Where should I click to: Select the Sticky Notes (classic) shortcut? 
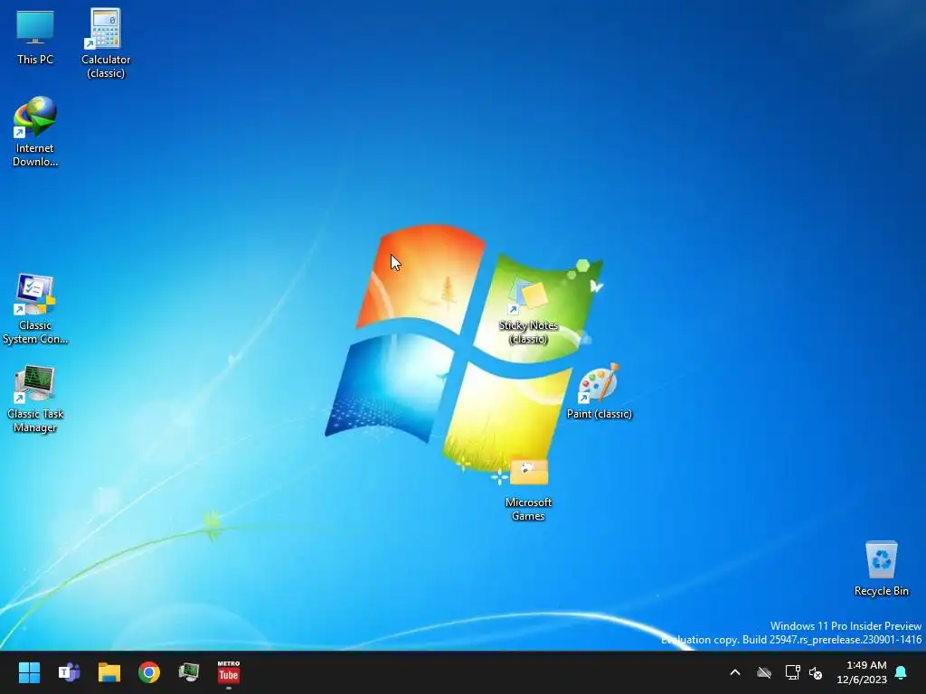528,312
